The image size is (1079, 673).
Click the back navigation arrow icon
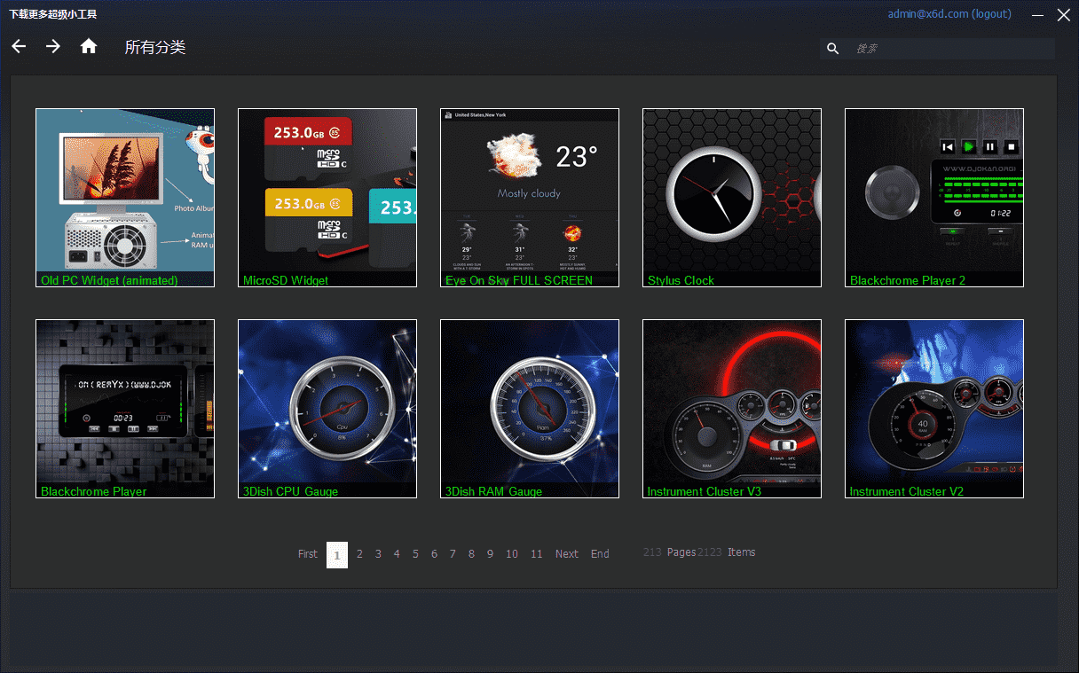19,46
